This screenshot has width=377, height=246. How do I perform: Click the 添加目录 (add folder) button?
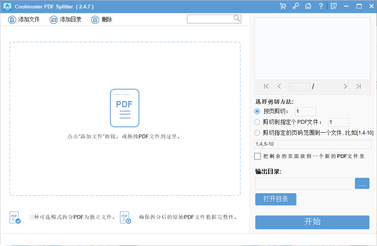[x=65, y=20]
